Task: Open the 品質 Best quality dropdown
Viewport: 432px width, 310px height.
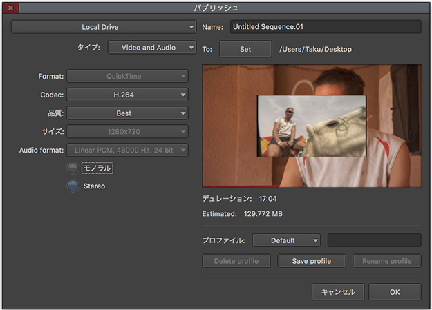Action: click(x=127, y=113)
